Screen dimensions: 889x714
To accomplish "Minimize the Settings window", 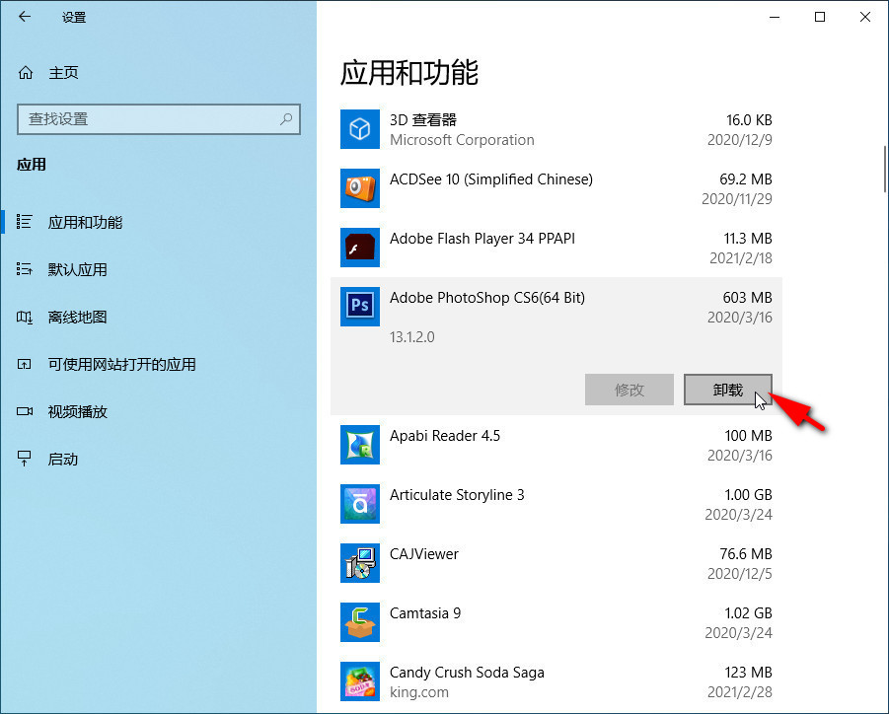I will [x=775, y=17].
